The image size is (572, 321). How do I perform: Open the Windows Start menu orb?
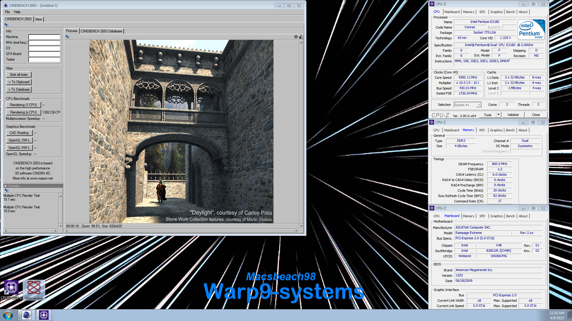[8, 315]
